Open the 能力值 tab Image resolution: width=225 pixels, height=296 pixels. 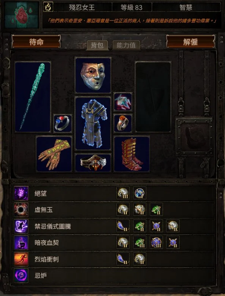[x=126, y=45]
